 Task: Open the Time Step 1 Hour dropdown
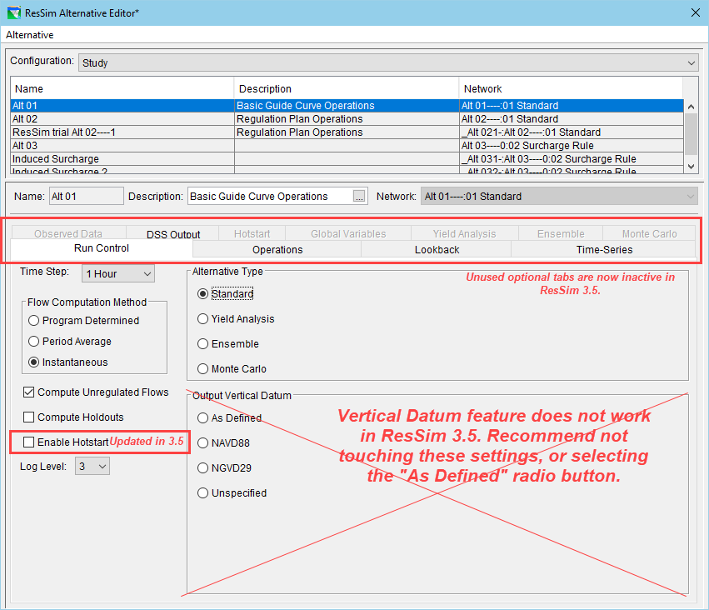(118, 273)
